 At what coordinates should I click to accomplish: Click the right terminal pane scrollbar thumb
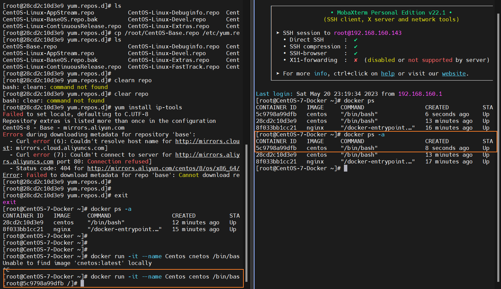coord(498,147)
